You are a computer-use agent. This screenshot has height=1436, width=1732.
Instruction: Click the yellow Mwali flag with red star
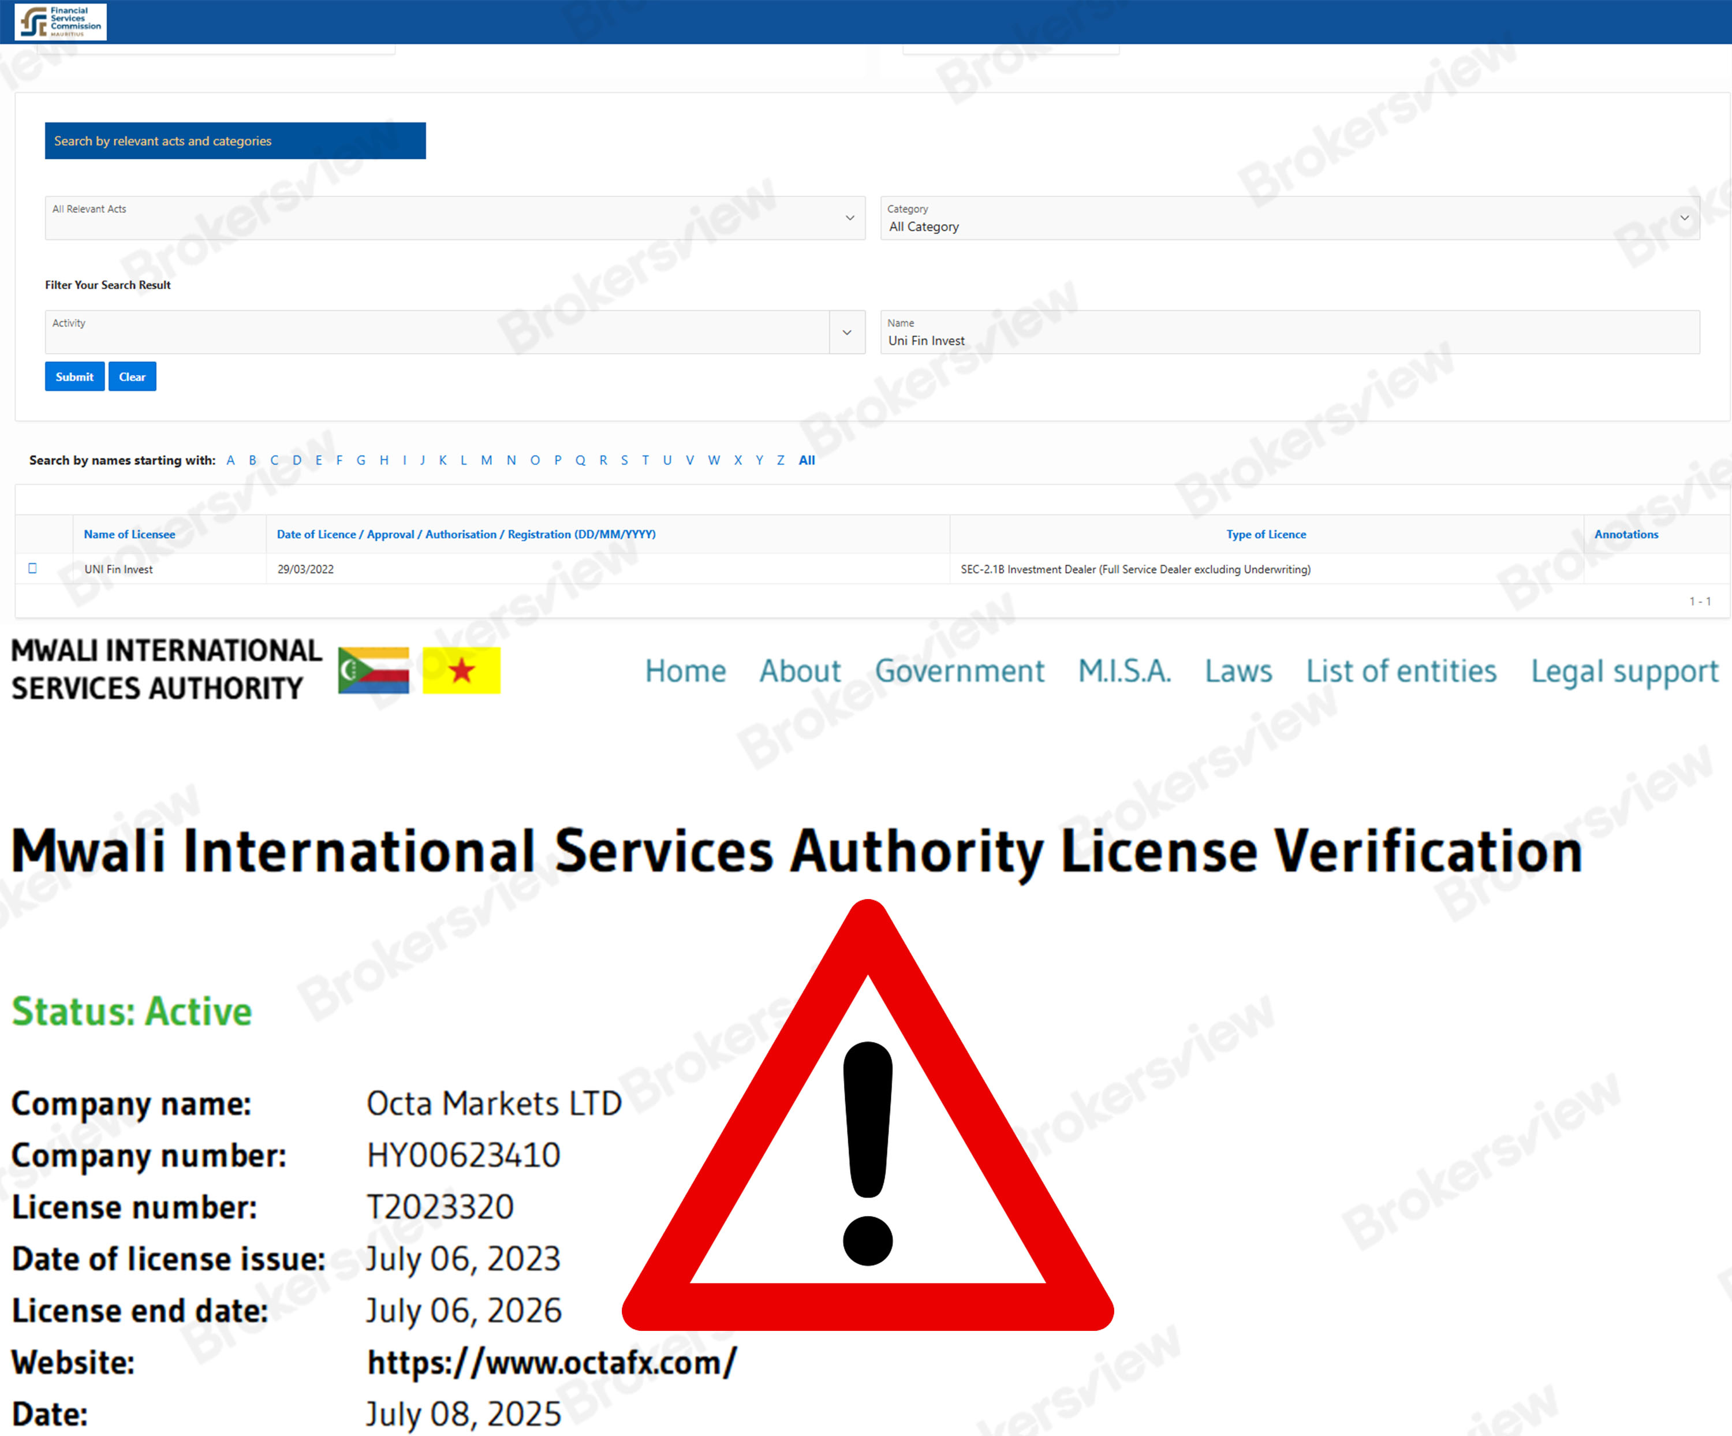coord(461,670)
